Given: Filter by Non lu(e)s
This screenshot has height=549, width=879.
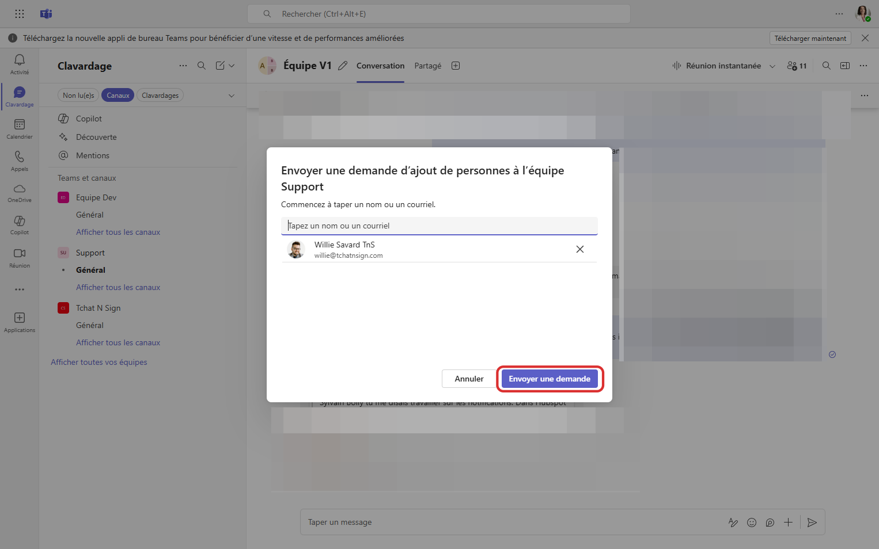Looking at the screenshot, I should tap(78, 96).
